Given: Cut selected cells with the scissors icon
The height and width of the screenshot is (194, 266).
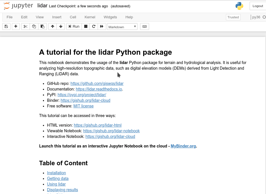Looking at the screenshot, I should coord(25,27).
